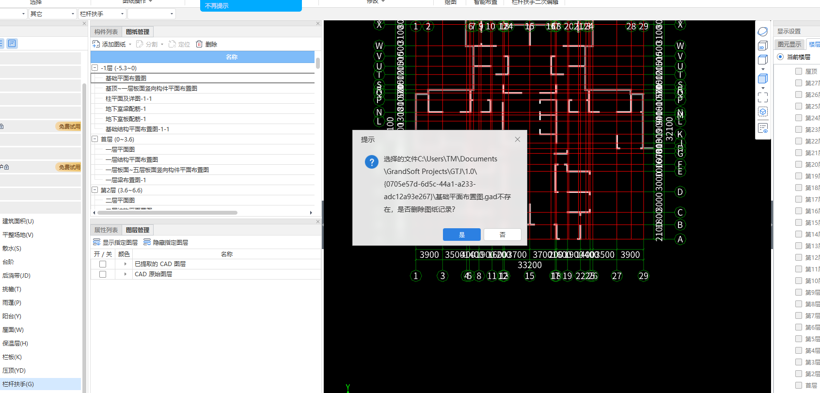Collapse the 首层 (0~3.6) tree node
The height and width of the screenshot is (393, 820).
tap(95, 139)
